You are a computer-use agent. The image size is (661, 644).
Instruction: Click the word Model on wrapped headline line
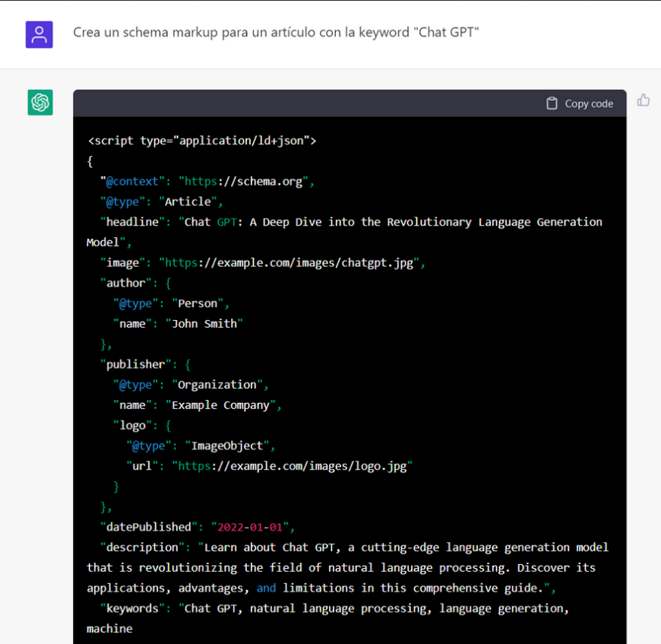click(103, 243)
